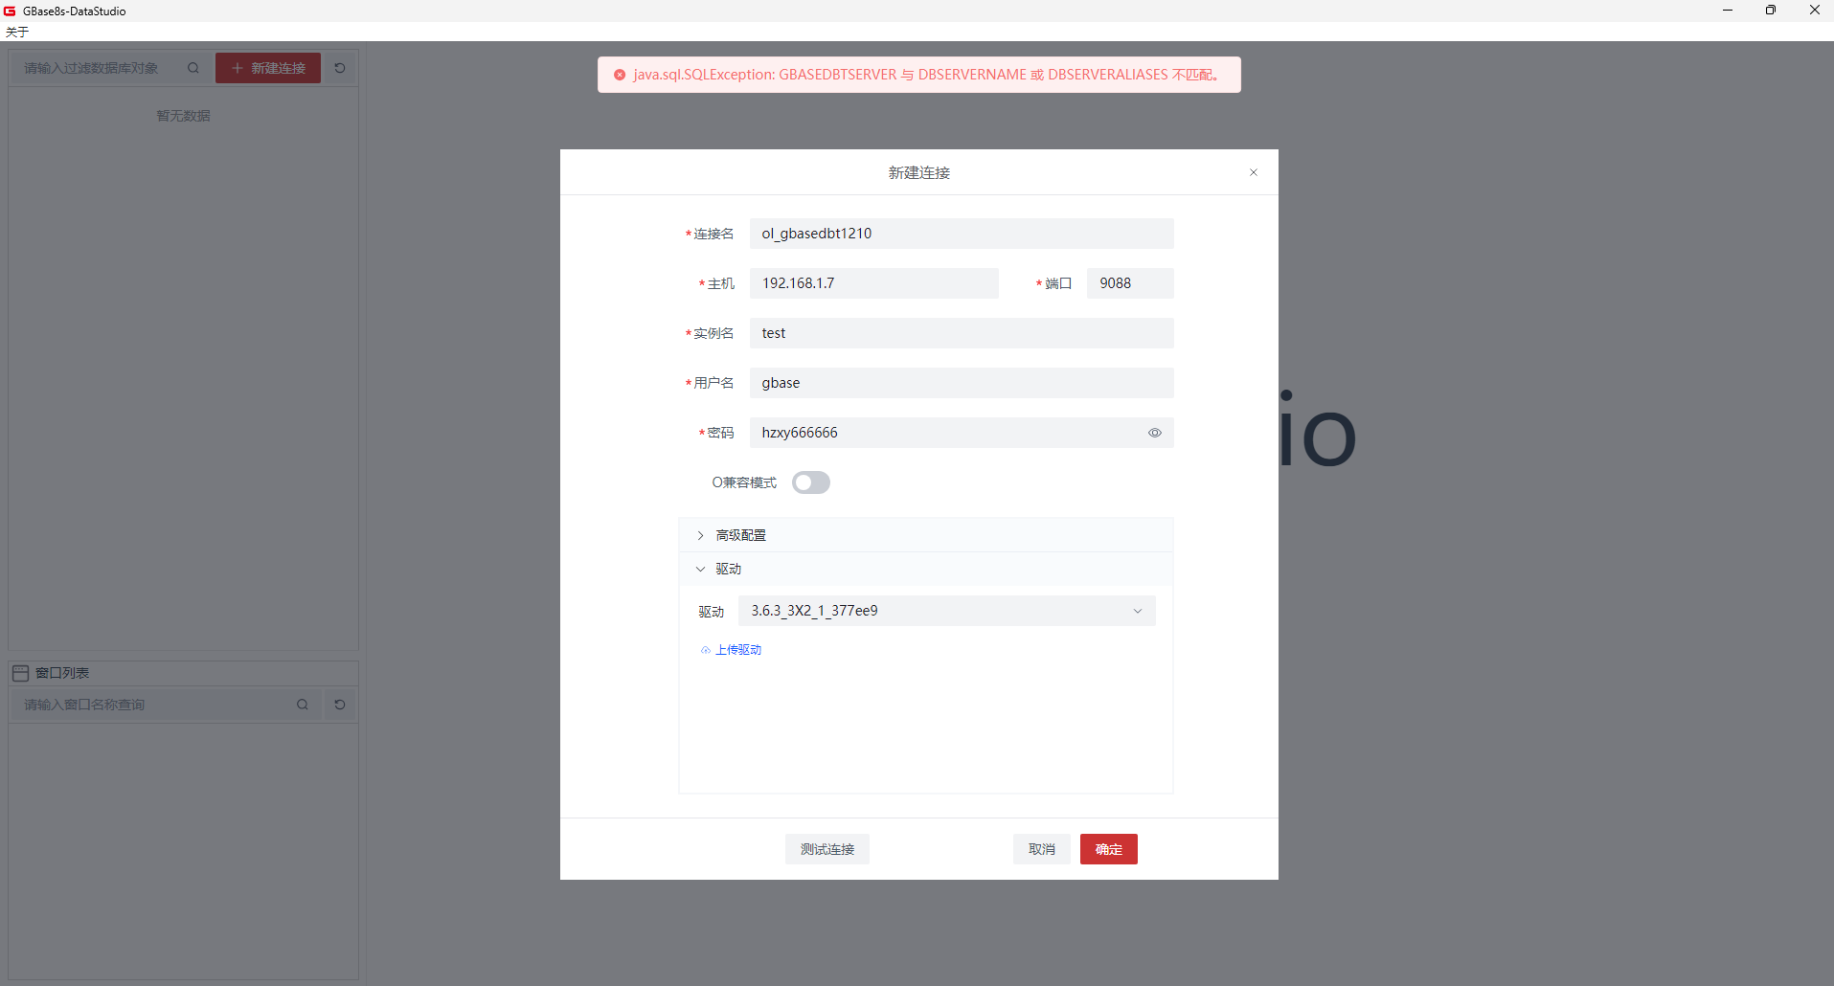Focus the 连接名 input field
1834x986 pixels.
coord(962,234)
